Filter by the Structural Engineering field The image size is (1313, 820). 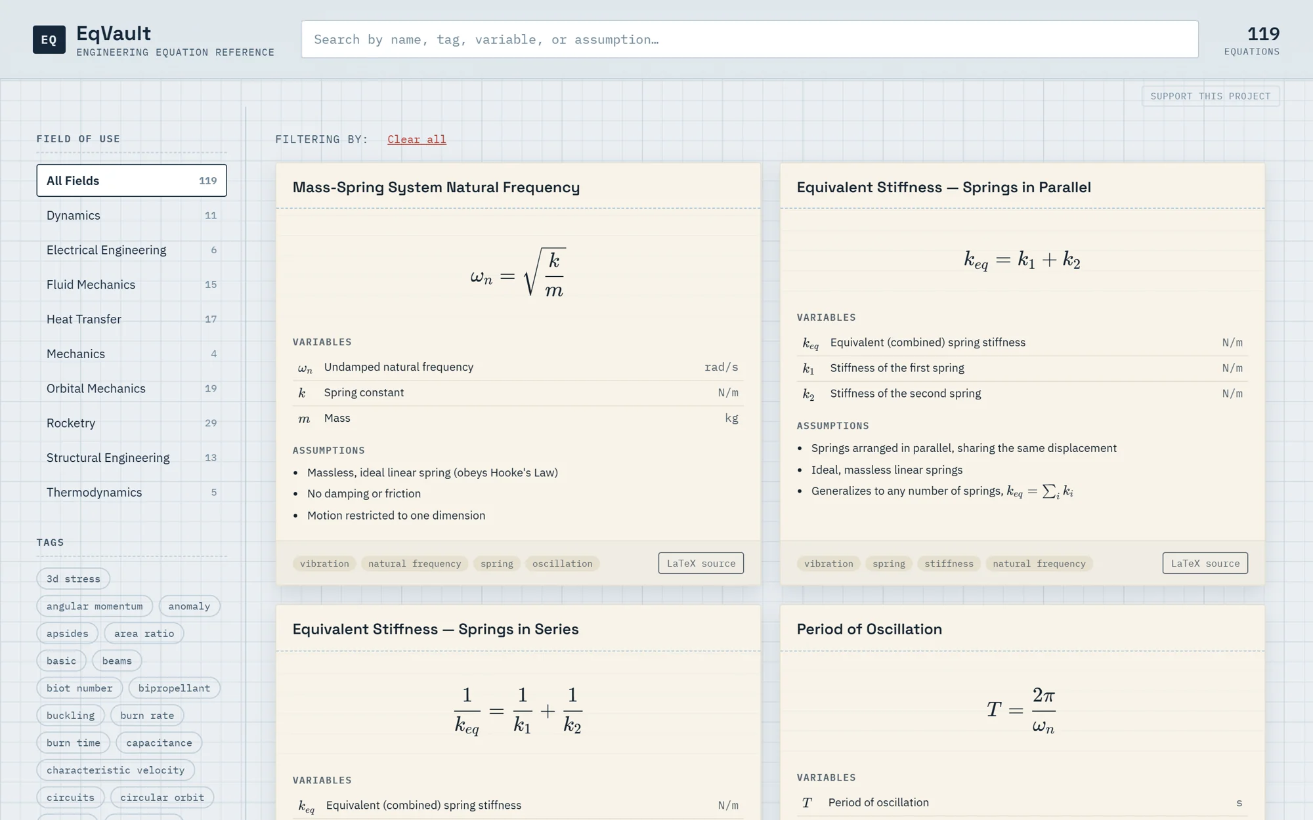point(131,458)
